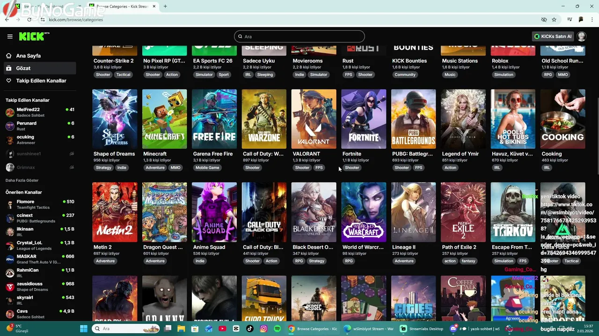Open MASKAR recommended channel
This screenshot has height=336, width=599.
(40, 259)
